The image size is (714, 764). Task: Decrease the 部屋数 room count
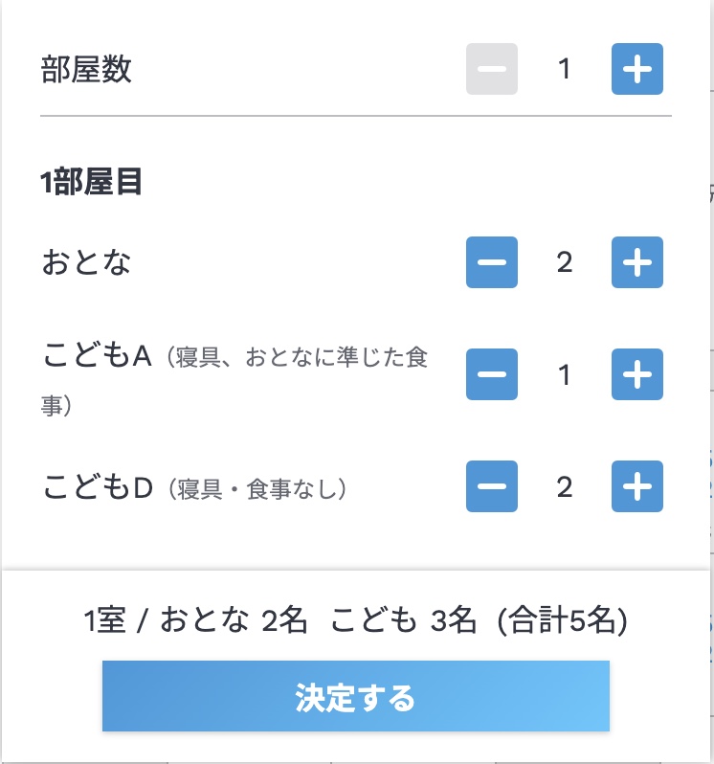492,69
